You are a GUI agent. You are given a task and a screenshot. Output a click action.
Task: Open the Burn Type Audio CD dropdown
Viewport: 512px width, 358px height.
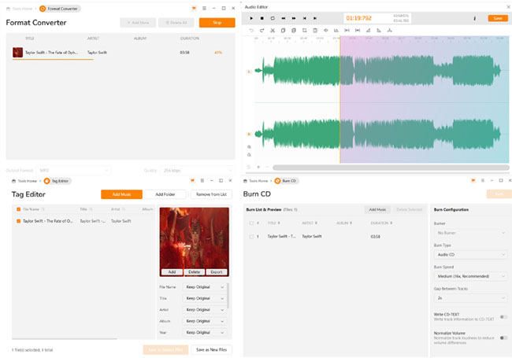tap(470, 255)
